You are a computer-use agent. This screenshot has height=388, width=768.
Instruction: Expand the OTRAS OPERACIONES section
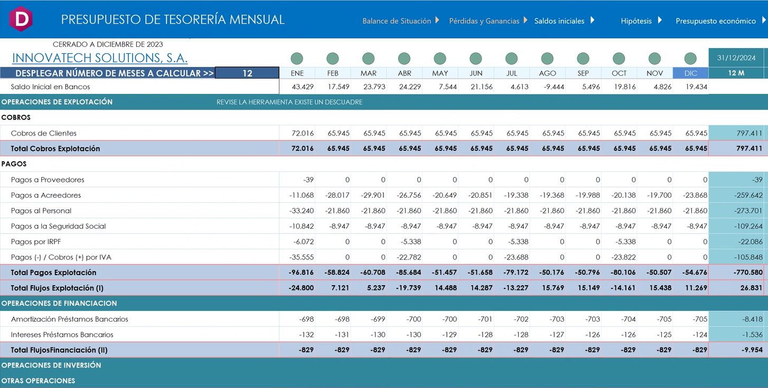[38, 381]
